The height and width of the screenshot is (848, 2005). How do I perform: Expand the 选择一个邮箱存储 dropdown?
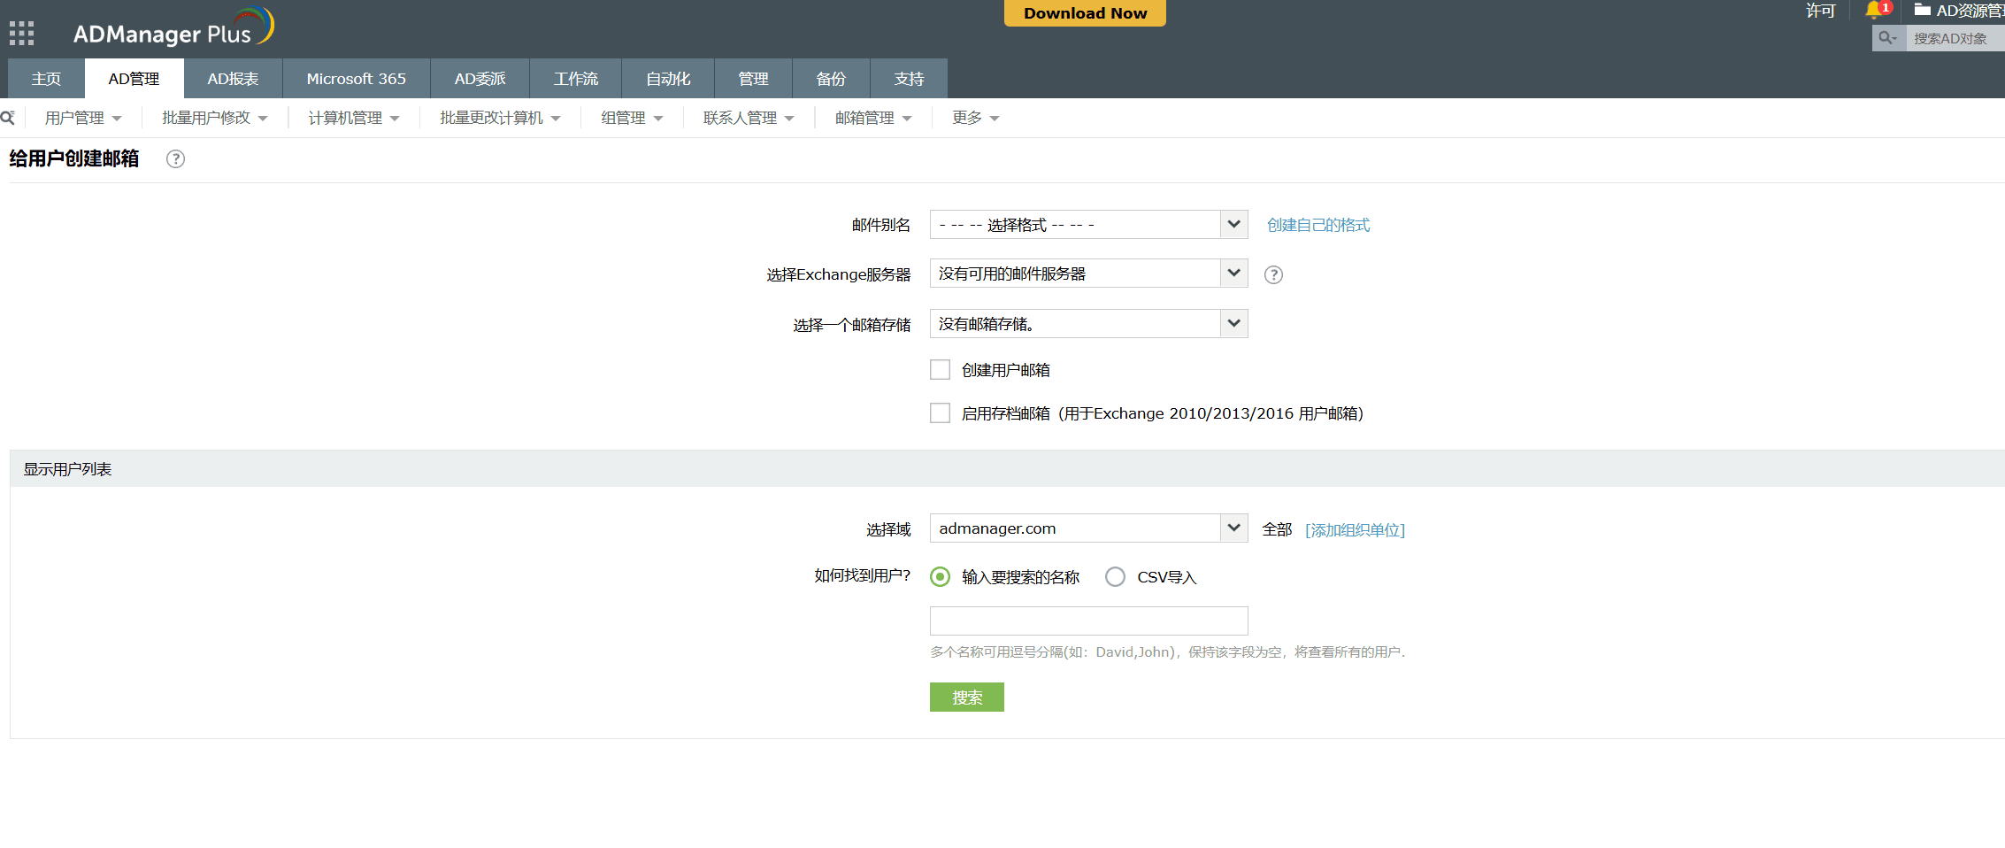pos(1088,324)
